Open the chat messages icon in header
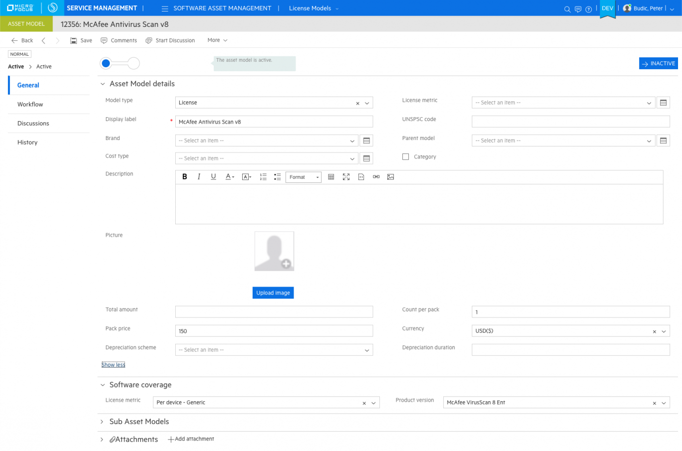Viewport: 682px width, 451px height. (578, 9)
